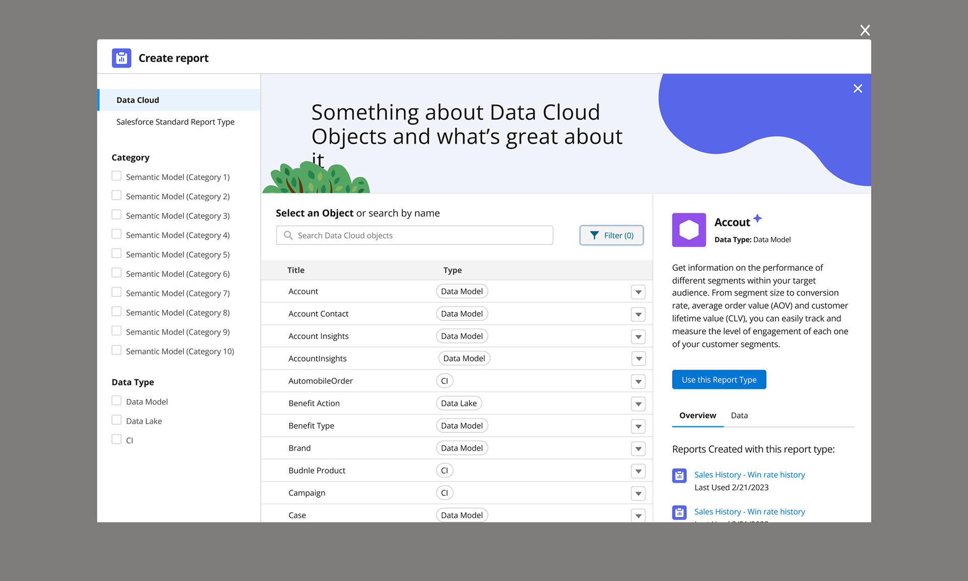The height and width of the screenshot is (581, 968).
Task: Select the Budnle Product row title
Action: [317, 471]
